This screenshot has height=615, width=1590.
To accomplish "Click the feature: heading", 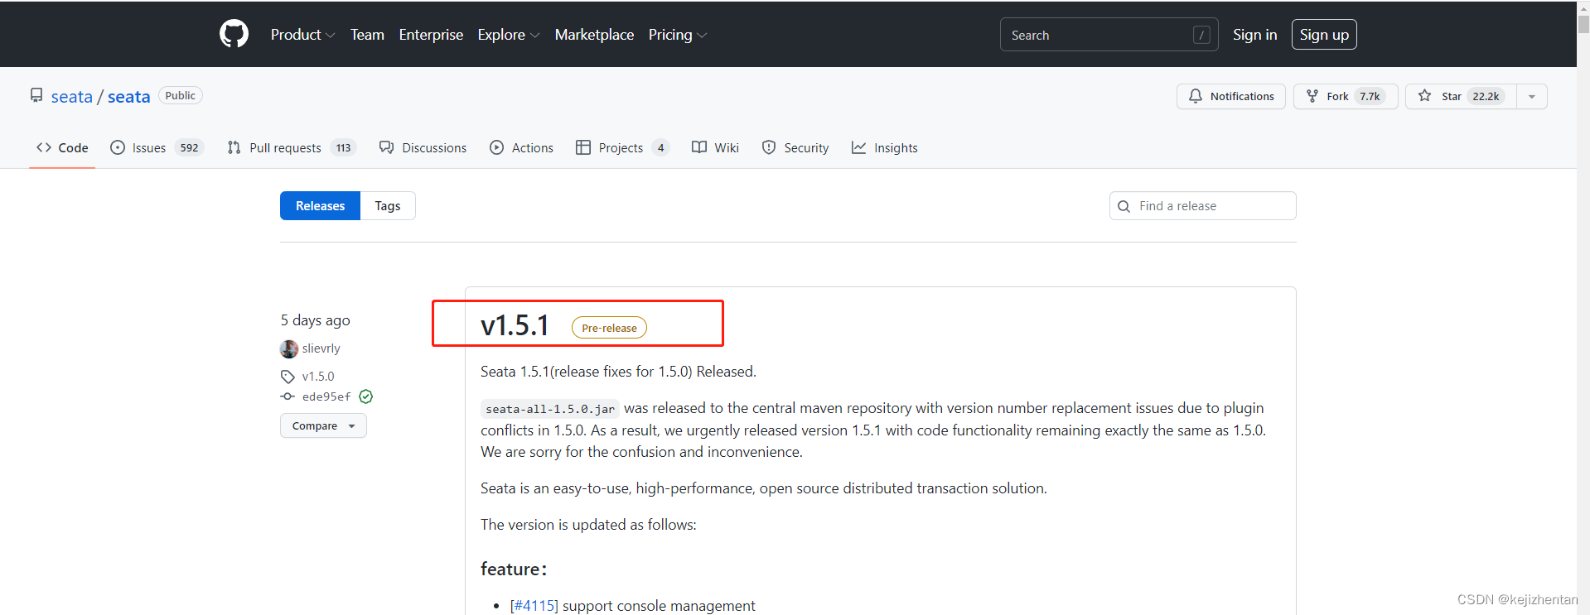I will click(x=514, y=569).
